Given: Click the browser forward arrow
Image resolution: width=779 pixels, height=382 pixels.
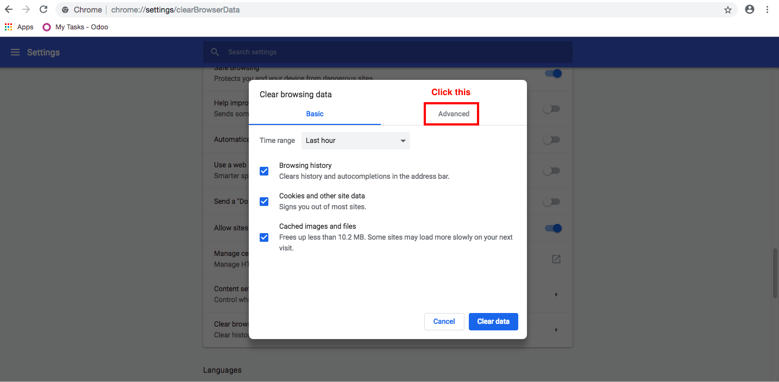Looking at the screenshot, I should [26, 10].
